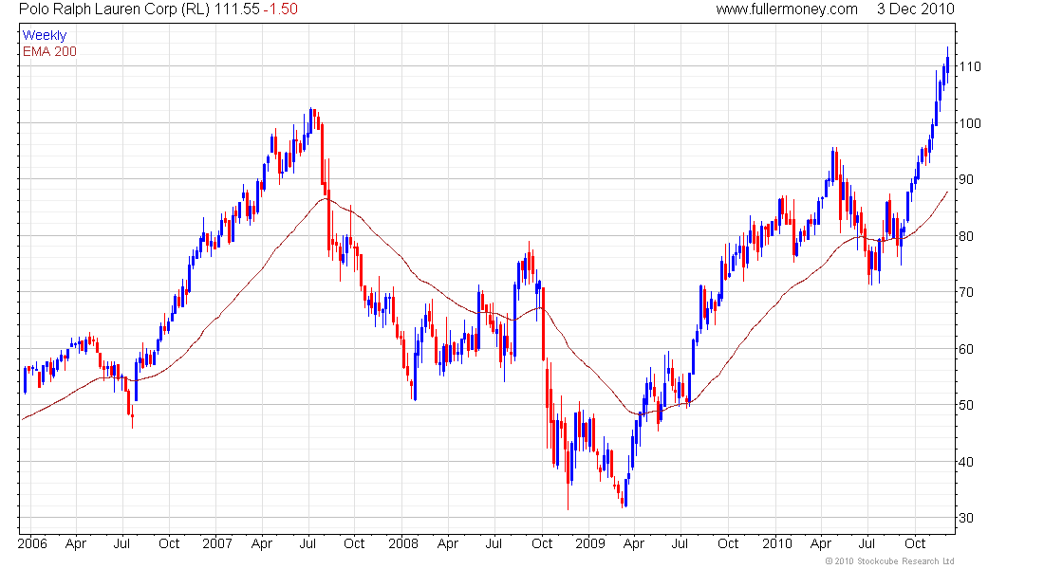Click the 40 price axis label
1044x569 pixels.
coord(966,462)
